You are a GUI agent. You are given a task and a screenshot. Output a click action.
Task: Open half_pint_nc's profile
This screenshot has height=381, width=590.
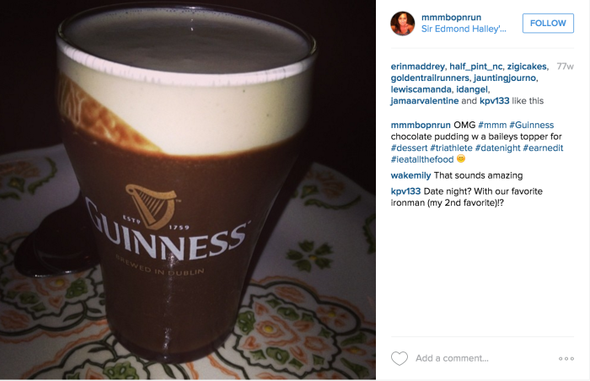[476, 67]
